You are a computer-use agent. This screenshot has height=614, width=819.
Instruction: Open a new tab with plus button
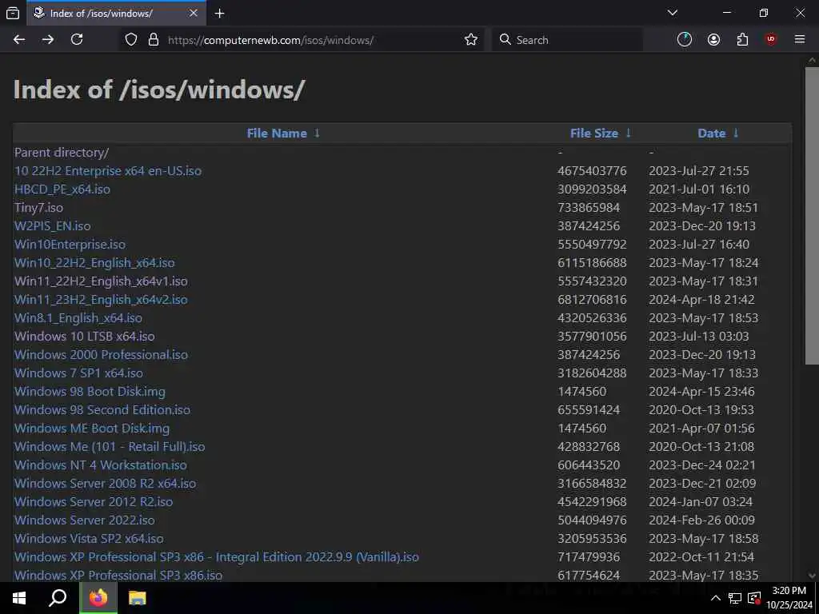219,14
